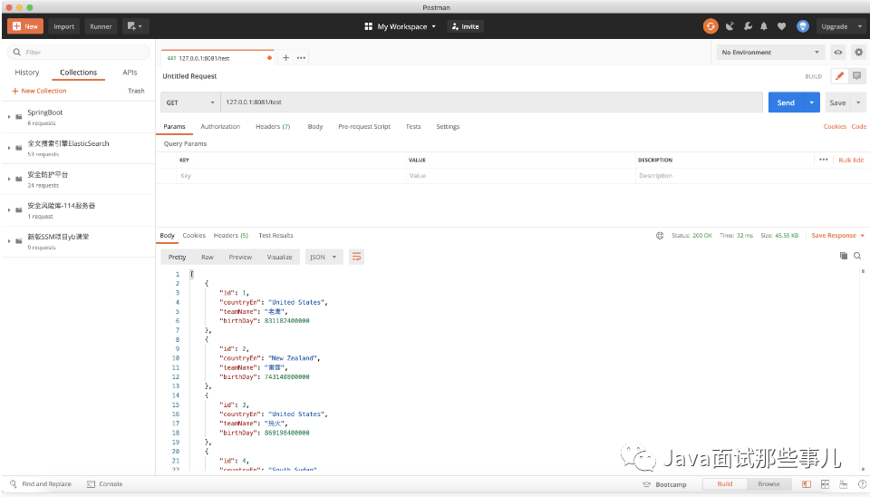The image size is (870, 497).
Task: Open the Pre-request Script tab
Action: [x=364, y=127]
